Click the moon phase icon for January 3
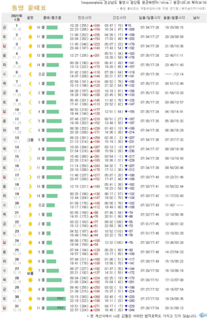 (x=30, y=46)
